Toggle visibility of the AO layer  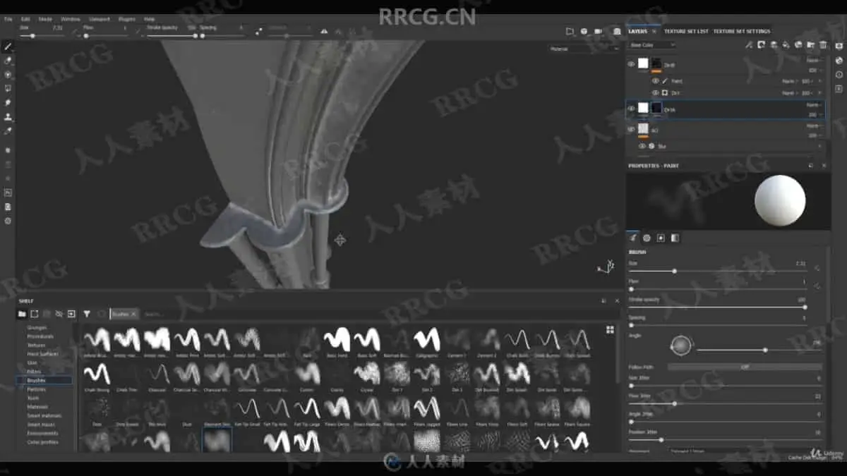point(631,129)
